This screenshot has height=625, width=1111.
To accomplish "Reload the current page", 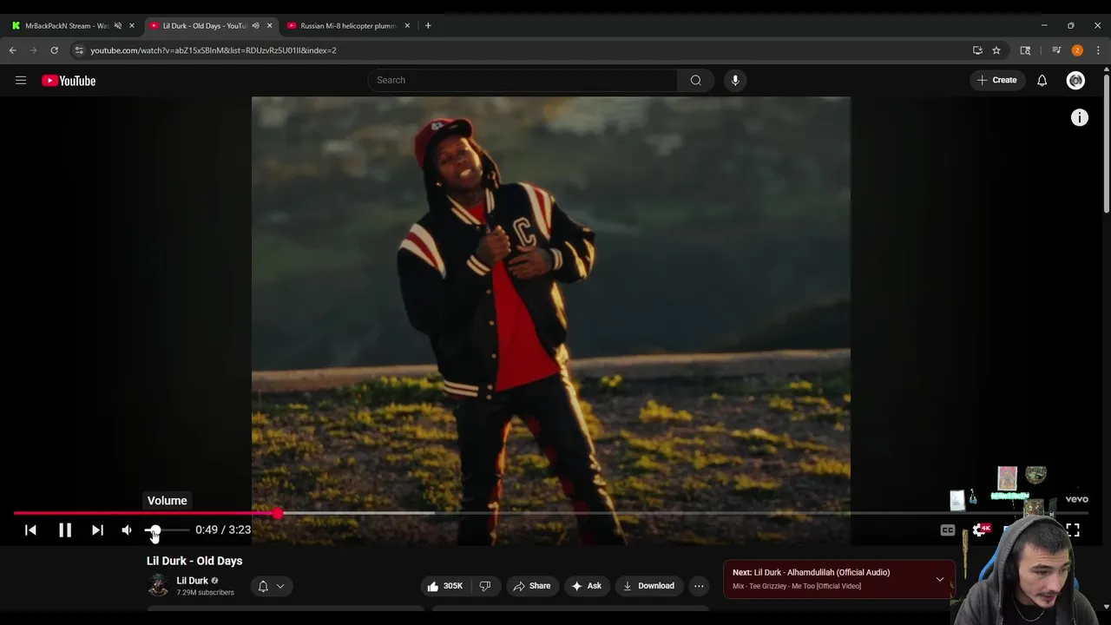I will point(55,50).
